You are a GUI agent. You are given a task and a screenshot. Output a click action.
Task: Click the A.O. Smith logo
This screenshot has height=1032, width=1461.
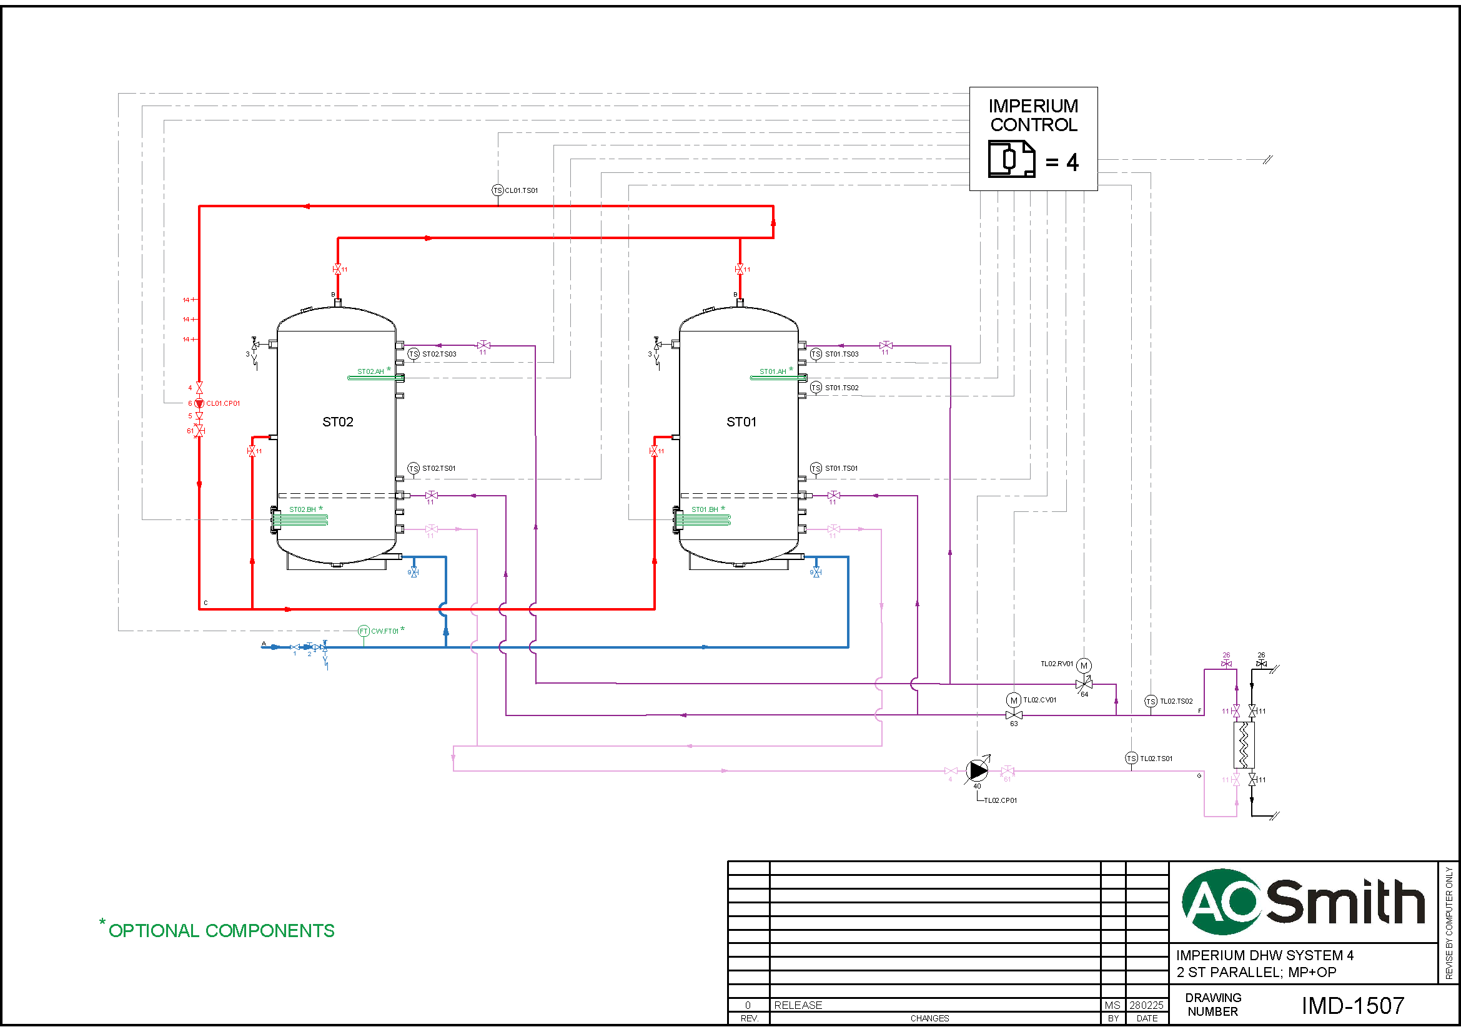pyautogui.click(x=1302, y=902)
